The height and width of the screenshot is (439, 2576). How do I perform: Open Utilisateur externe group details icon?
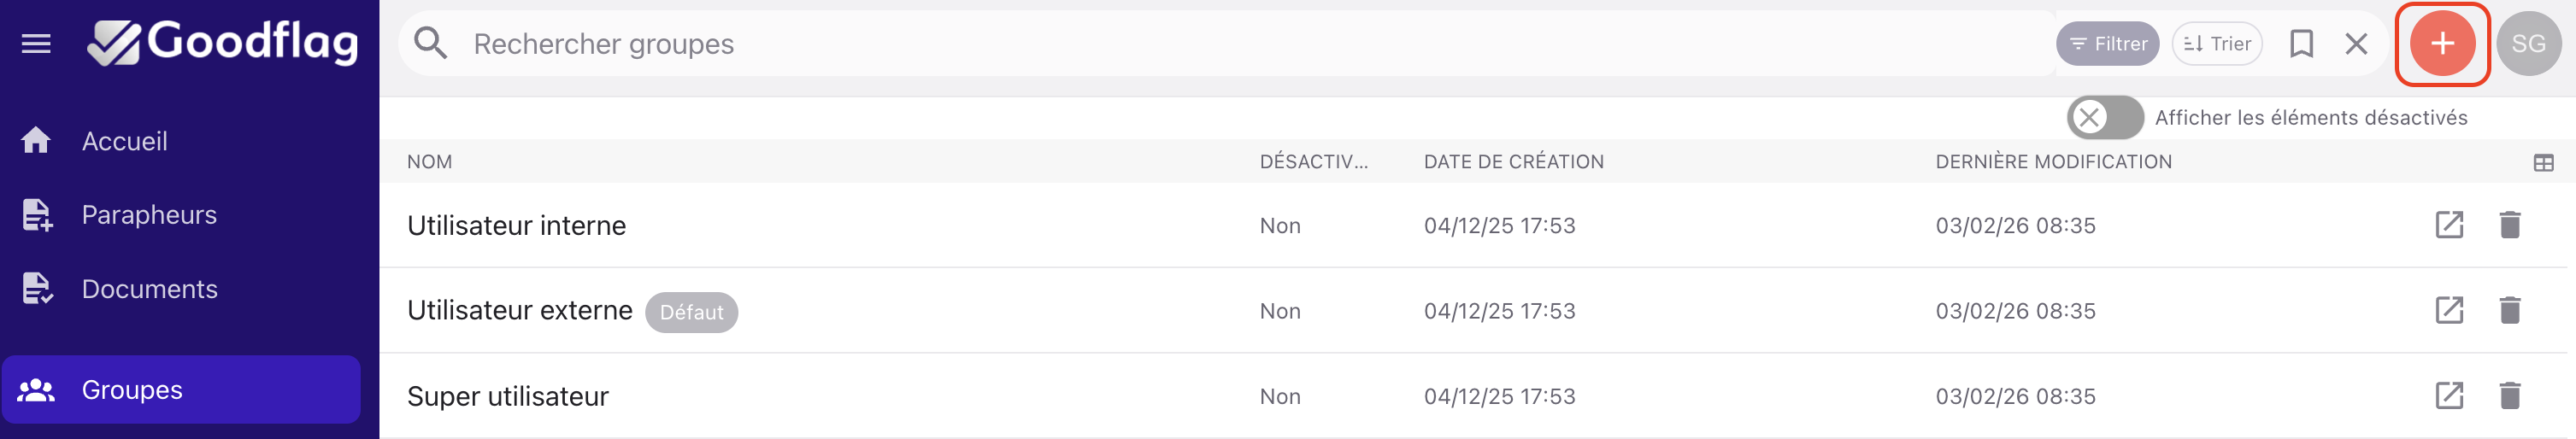click(2448, 310)
